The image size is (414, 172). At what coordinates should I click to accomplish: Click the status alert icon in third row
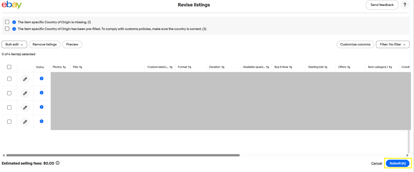[41, 107]
